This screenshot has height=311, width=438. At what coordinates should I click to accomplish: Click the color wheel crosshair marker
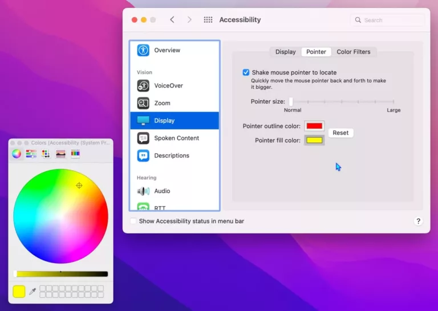point(79,186)
